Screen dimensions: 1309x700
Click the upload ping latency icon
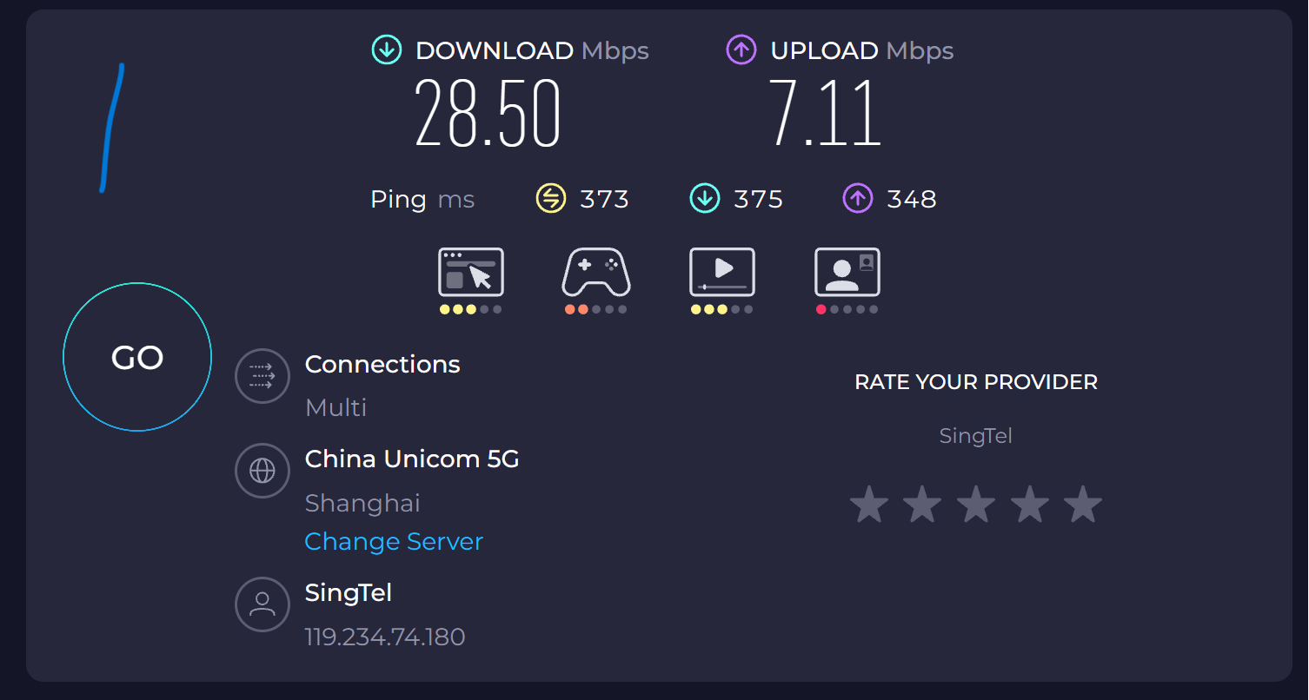pos(857,199)
